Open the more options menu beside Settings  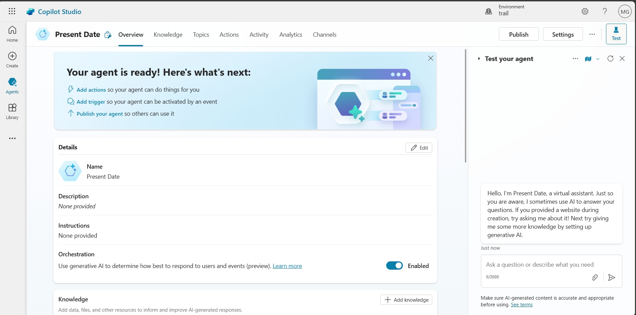592,34
